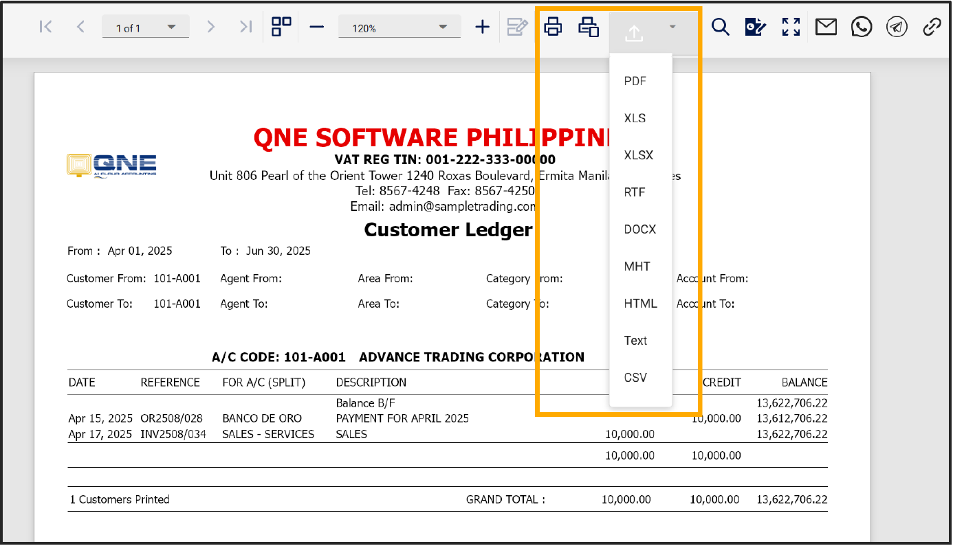This screenshot has width=953, height=546.
Task: Share the report through Telegram
Action: [897, 27]
